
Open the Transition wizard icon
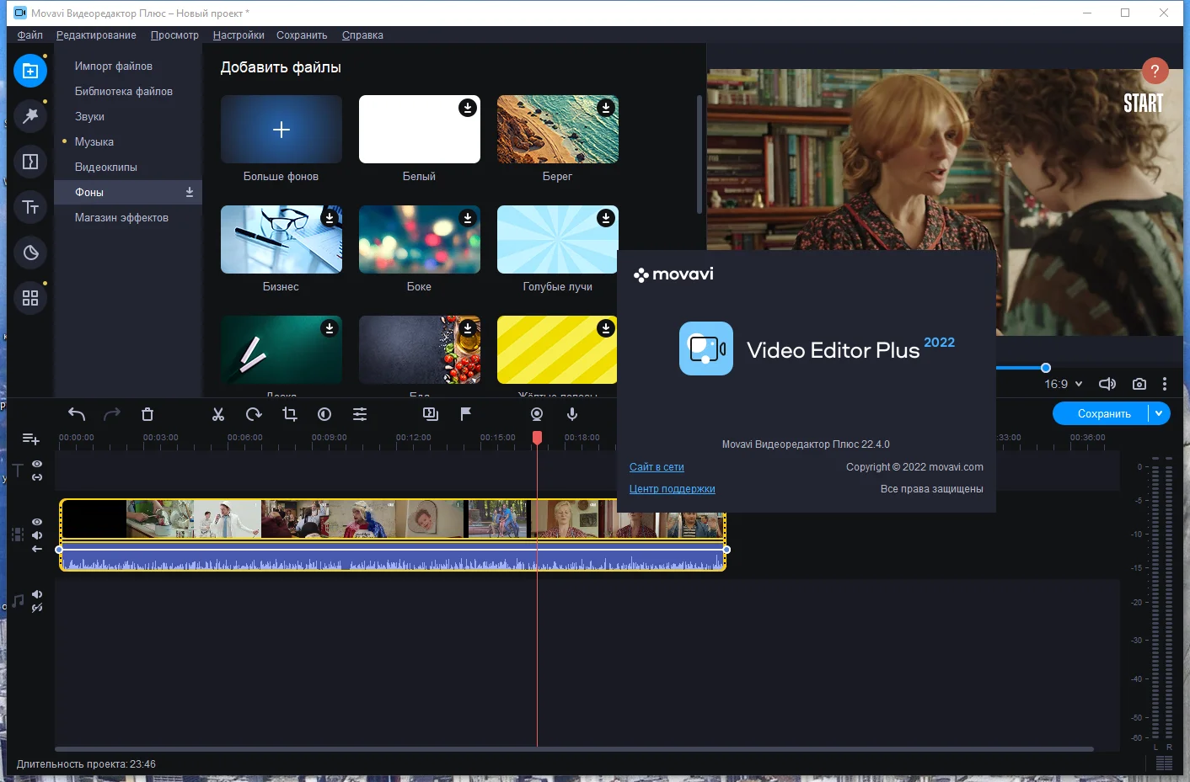pos(431,414)
